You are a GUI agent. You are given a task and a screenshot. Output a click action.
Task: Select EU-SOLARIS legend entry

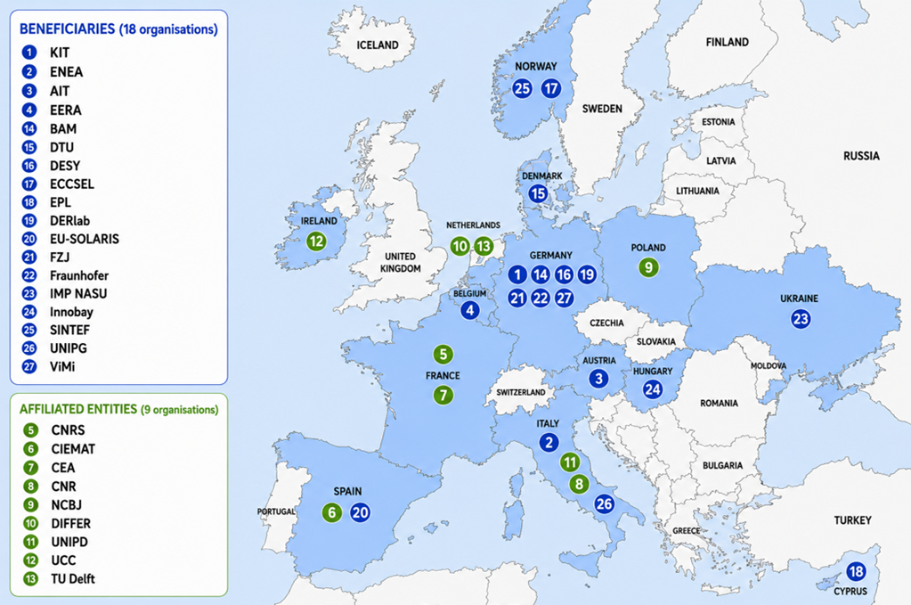tap(85, 239)
